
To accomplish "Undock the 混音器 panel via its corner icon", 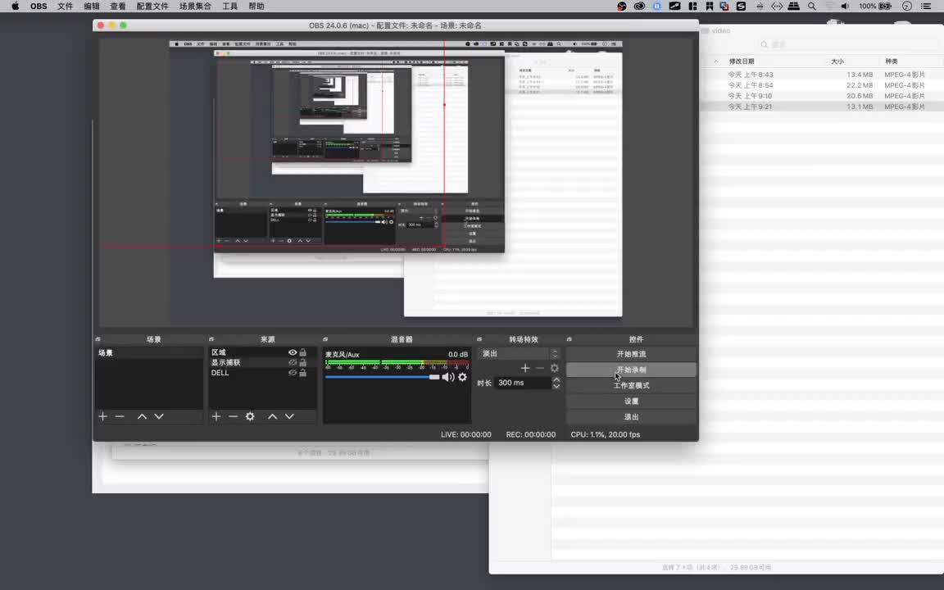I will pos(325,339).
